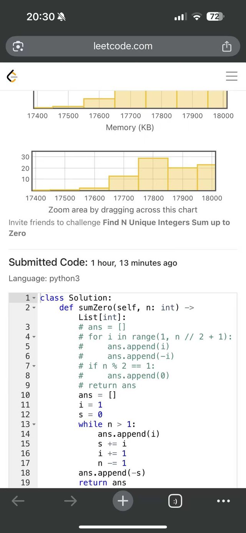Collapse the sumZero function fold arrow on line 2
The height and width of the screenshot is (533, 246).
click(x=34, y=308)
